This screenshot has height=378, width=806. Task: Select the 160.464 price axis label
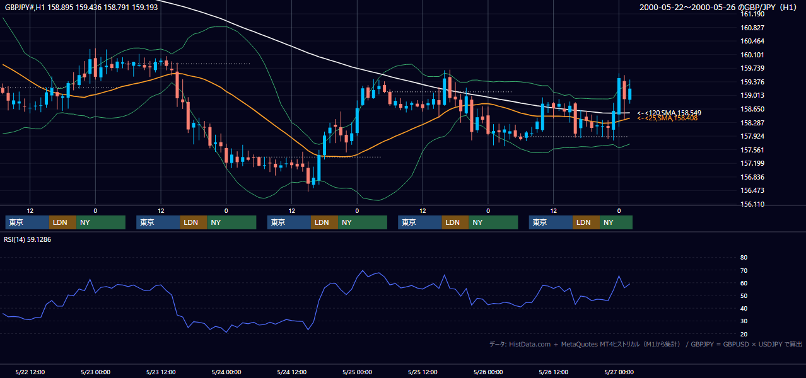(753, 41)
